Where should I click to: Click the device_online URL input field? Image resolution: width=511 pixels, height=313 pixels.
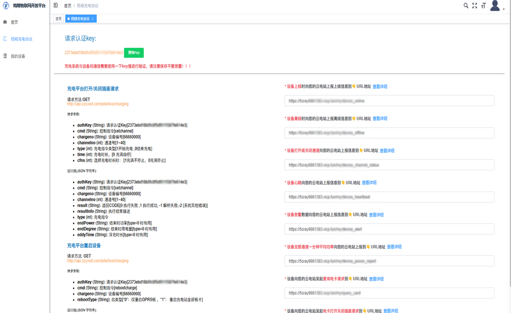point(389,100)
